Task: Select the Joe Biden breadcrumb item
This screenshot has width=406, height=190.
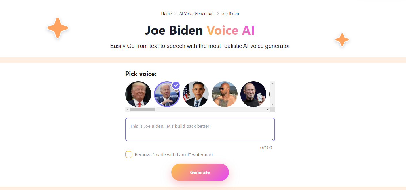Action: (230, 13)
